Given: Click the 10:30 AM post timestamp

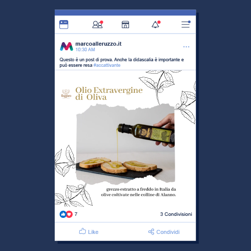Looking at the screenshot, I should click(85, 50).
